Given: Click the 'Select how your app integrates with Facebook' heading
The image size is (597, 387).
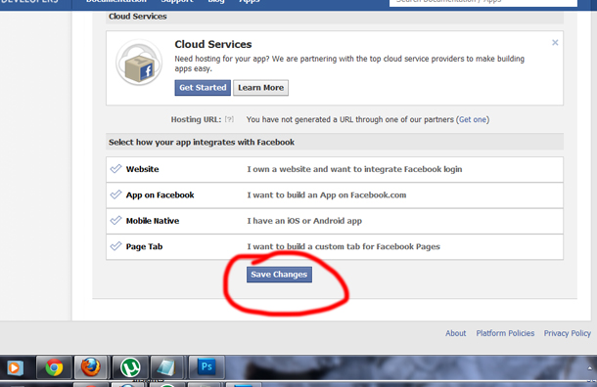Looking at the screenshot, I should (202, 142).
